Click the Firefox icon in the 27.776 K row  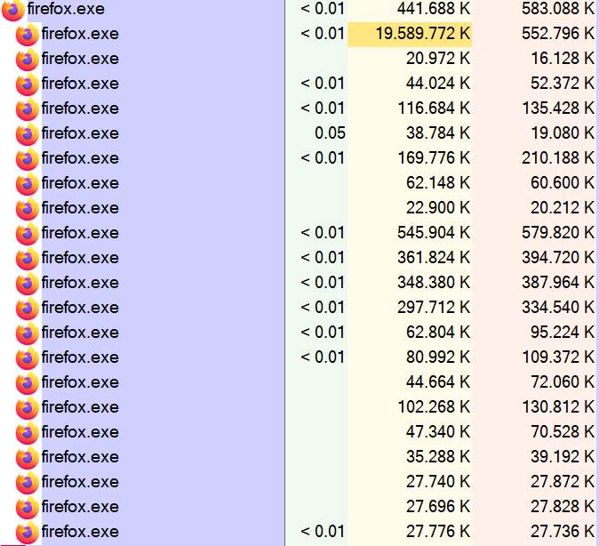(28, 532)
